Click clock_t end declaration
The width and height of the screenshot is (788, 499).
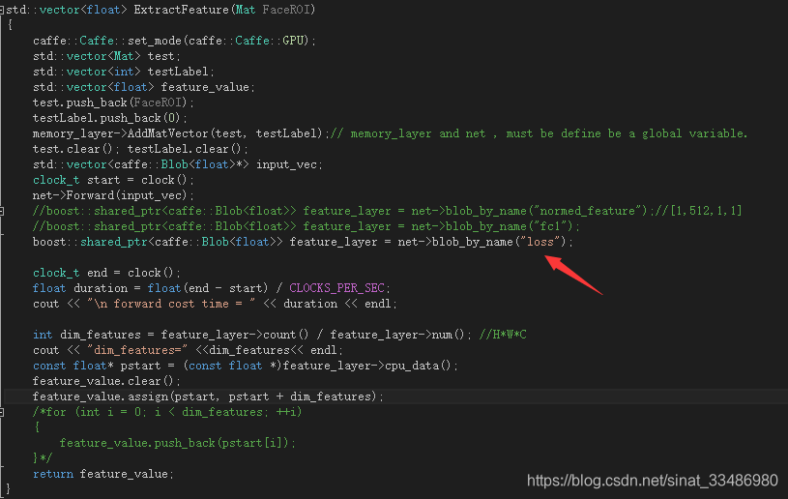click(x=106, y=273)
